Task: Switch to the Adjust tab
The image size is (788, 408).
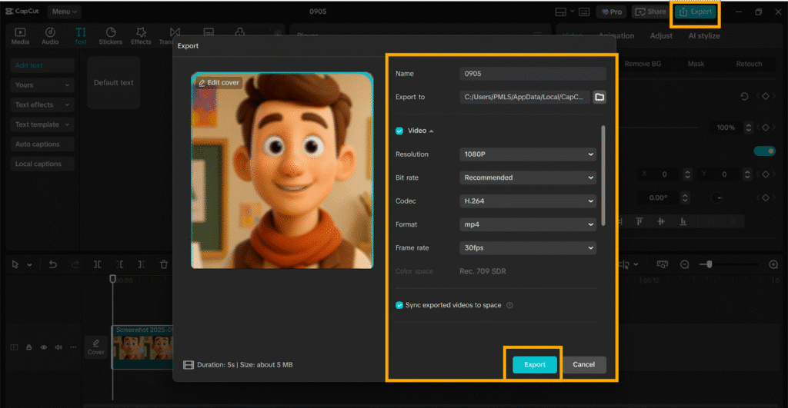Action: (x=661, y=35)
